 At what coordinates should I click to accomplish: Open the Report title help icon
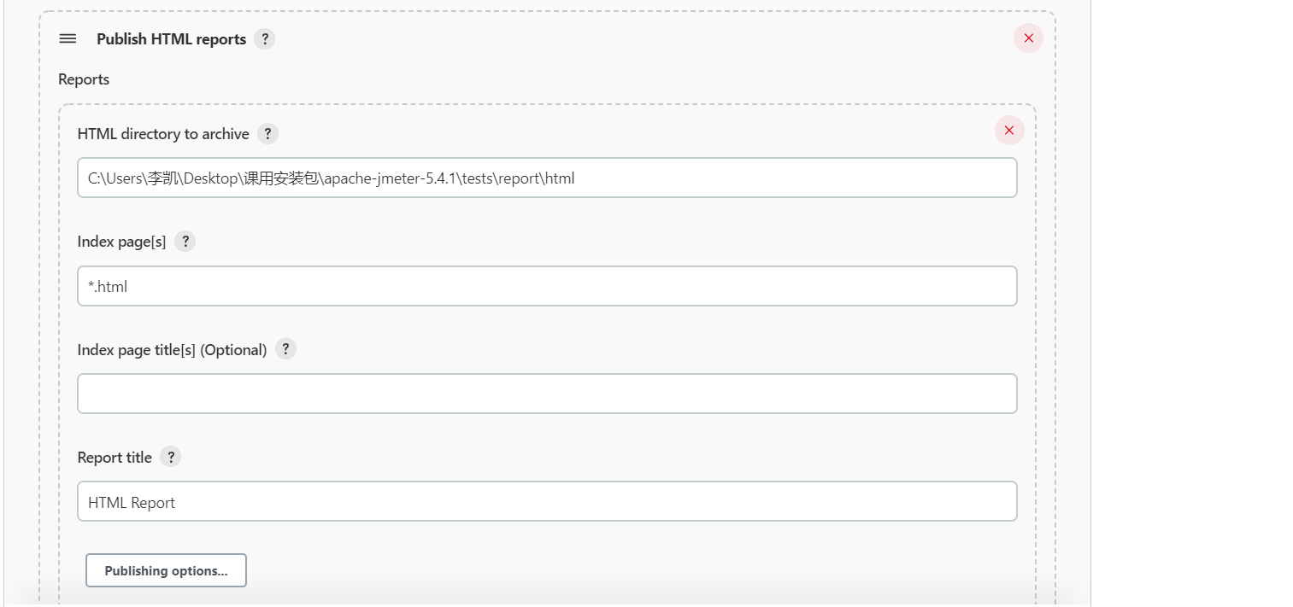170,458
